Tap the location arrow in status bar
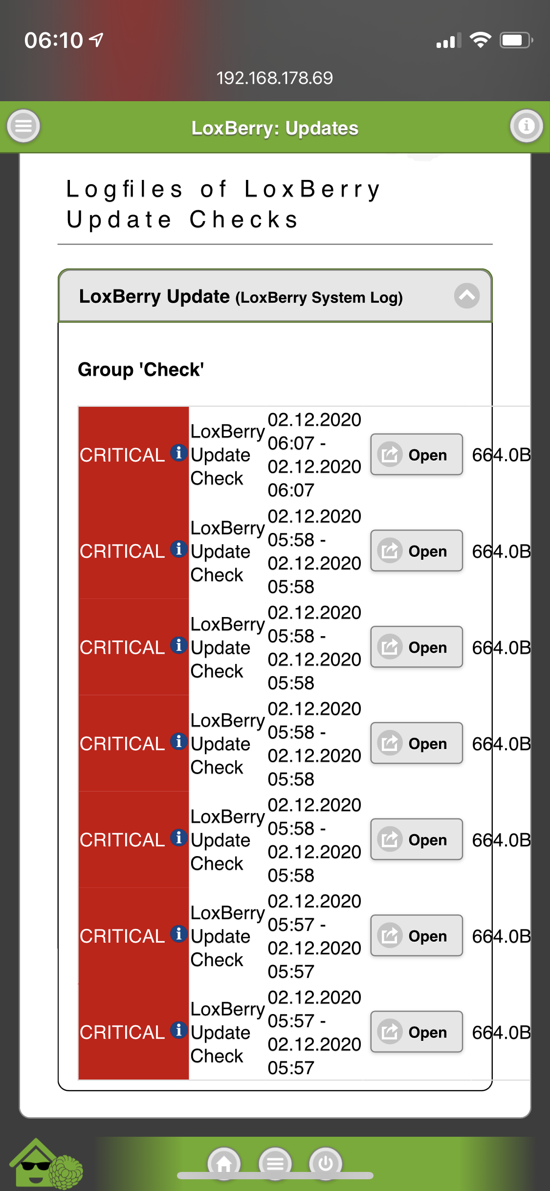Image resolution: width=550 pixels, height=1191 pixels. pyautogui.click(x=97, y=40)
